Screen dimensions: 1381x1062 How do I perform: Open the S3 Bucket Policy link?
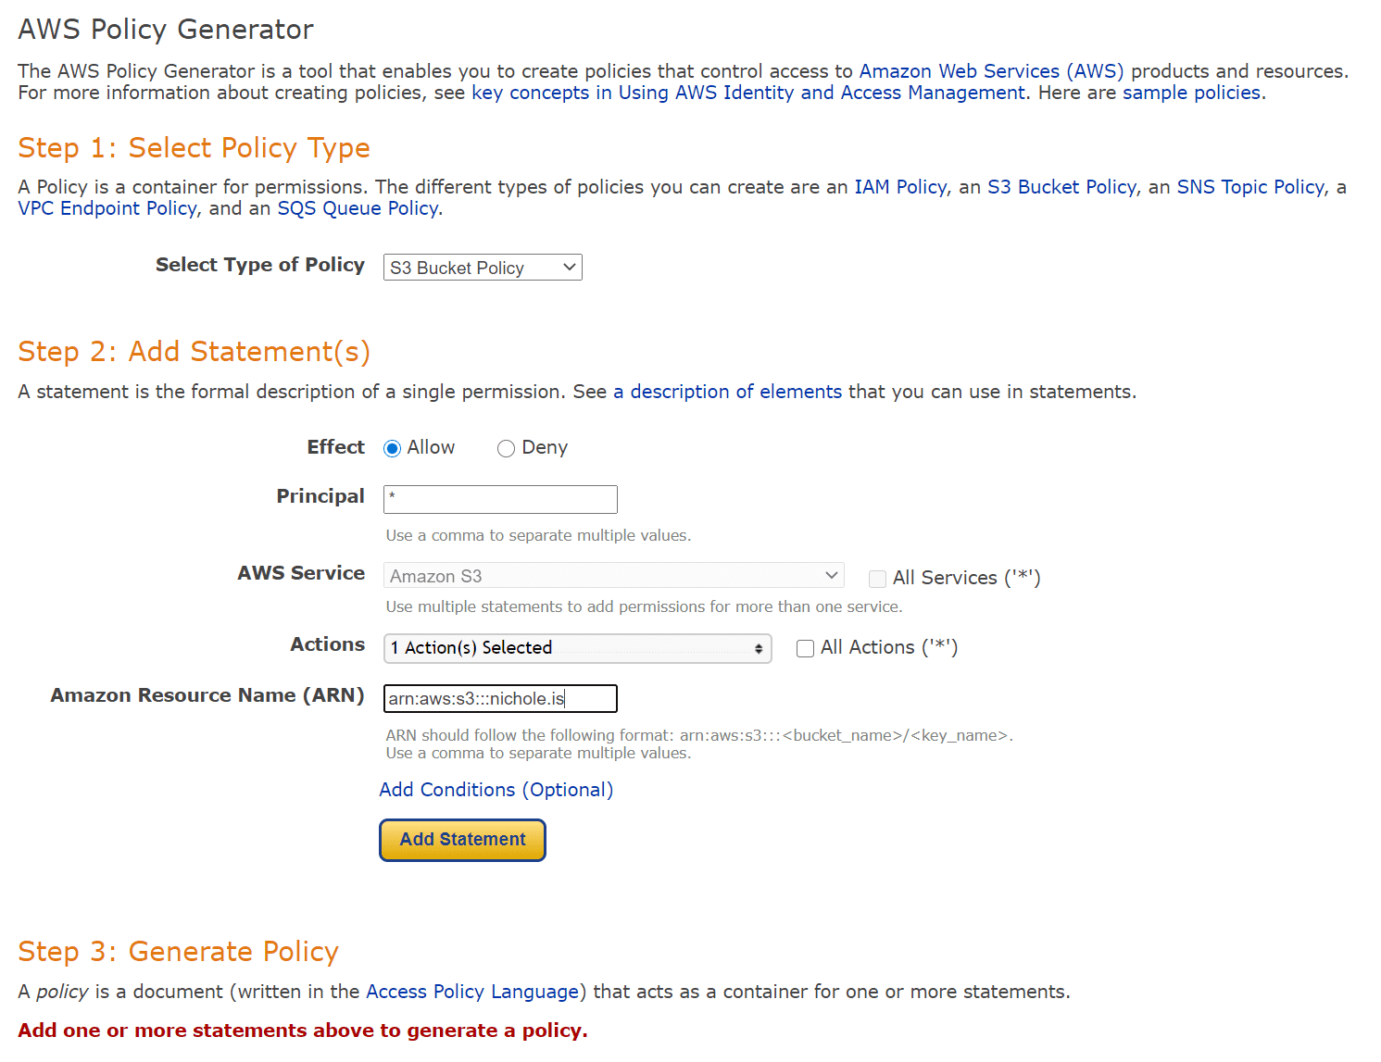1061,187
